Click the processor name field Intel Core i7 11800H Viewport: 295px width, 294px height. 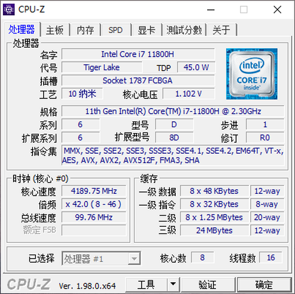pyautogui.click(x=138, y=54)
